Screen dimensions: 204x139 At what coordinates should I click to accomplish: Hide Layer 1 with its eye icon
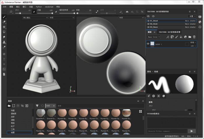(148, 44)
